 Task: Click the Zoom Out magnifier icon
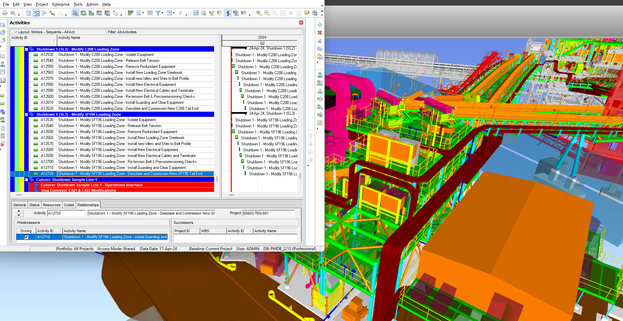click(267, 13)
